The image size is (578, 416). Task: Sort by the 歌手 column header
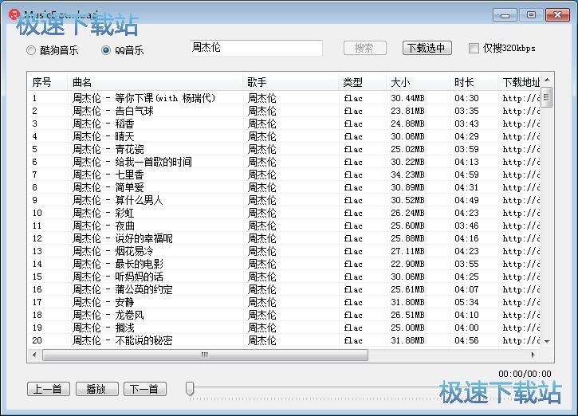point(290,82)
